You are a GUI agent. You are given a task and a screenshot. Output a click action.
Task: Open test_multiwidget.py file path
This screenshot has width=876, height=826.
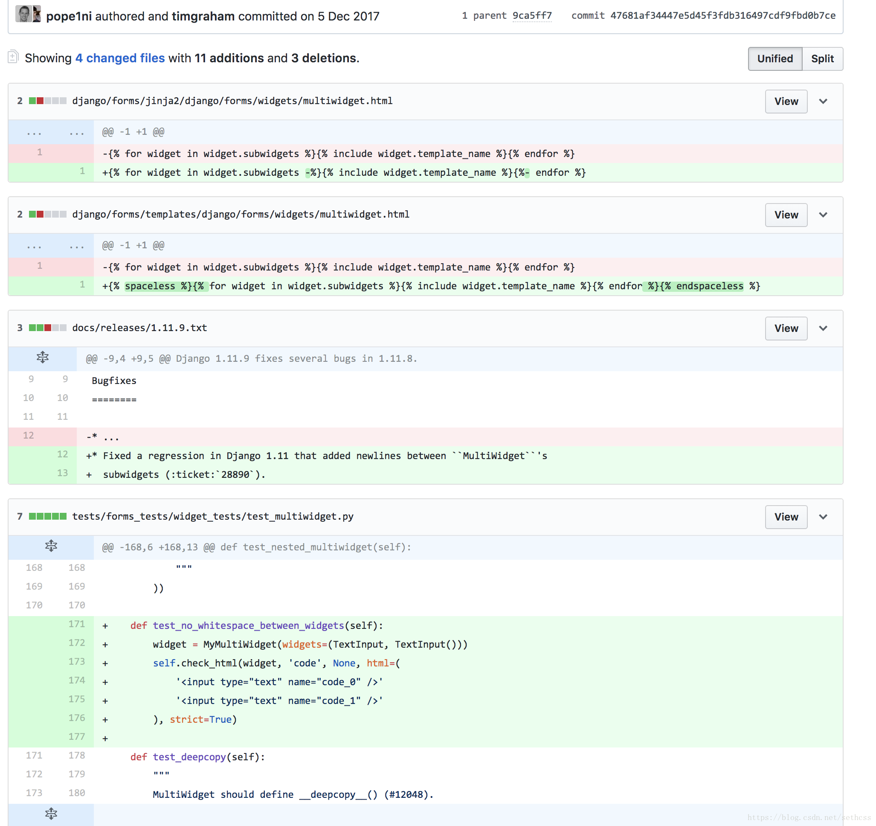click(213, 517)
